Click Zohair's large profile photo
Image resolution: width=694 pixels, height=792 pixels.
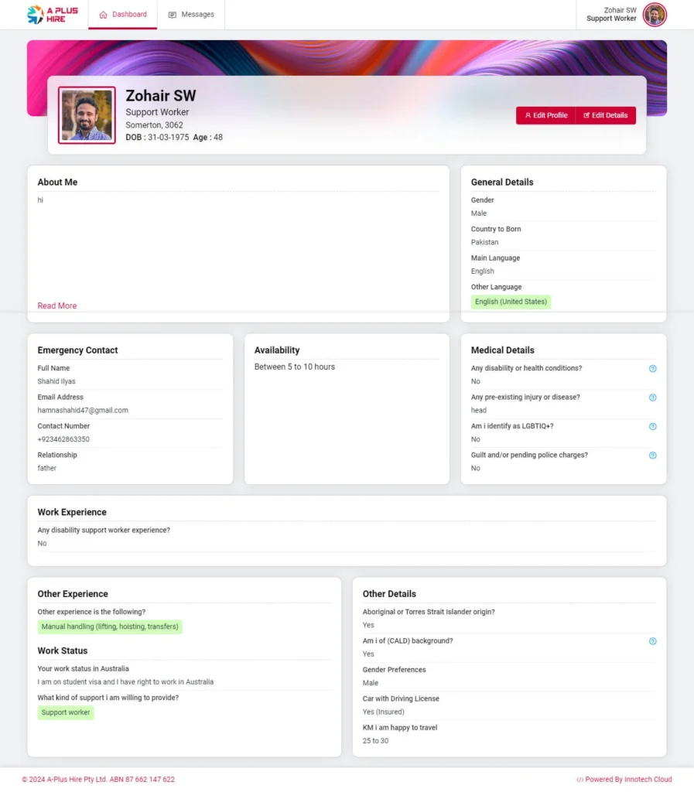tap(87, 115)
